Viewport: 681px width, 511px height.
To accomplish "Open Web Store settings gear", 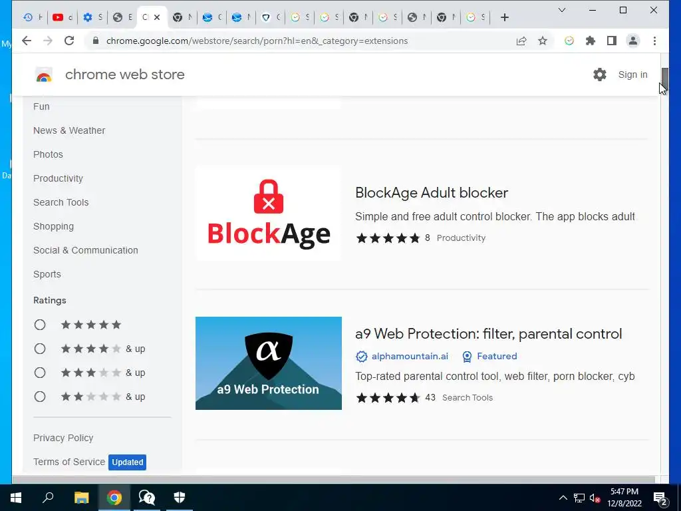I will pos(599,75).
